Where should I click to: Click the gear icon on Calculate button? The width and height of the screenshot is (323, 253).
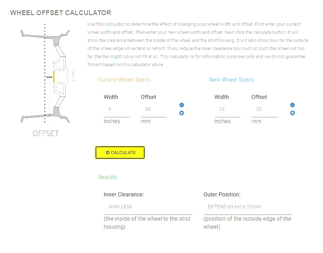click(x=108, y=152)
